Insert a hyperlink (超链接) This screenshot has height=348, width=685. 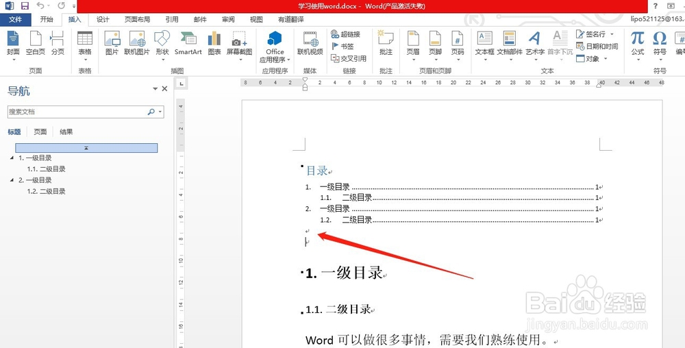coord(345,34)
